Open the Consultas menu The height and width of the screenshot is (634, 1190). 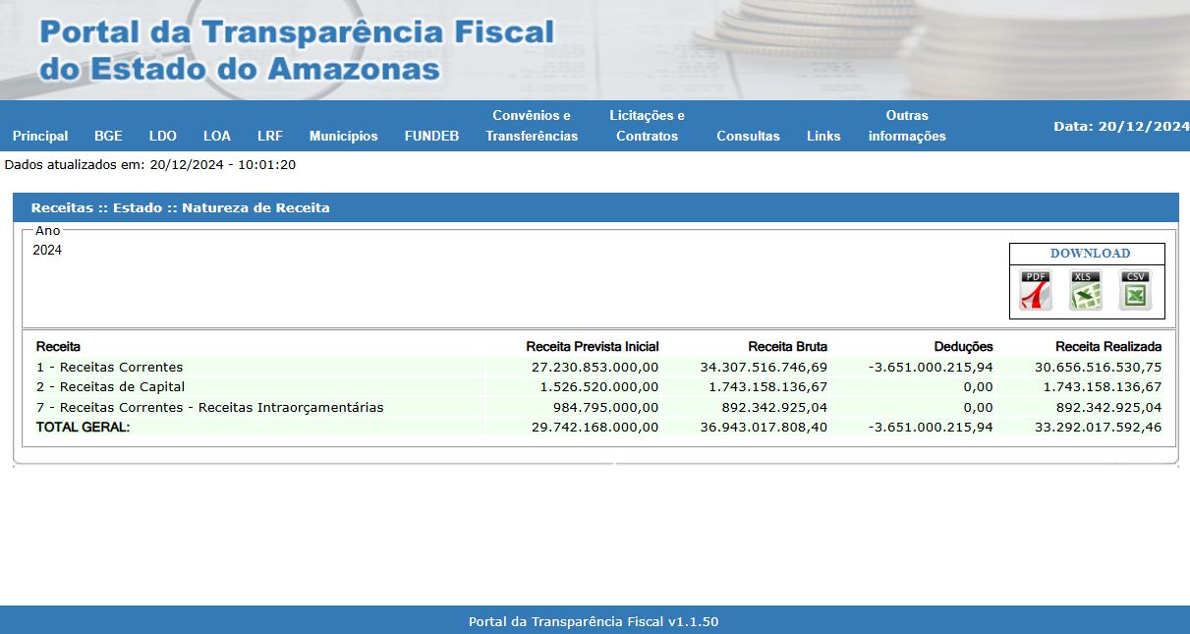pyautogui.click(x=748, y=136)
